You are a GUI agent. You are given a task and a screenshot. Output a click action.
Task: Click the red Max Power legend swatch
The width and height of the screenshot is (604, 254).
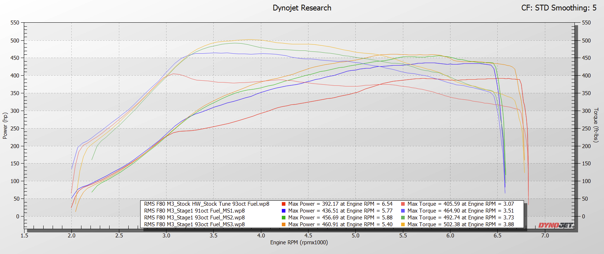(x=284, y=204)
